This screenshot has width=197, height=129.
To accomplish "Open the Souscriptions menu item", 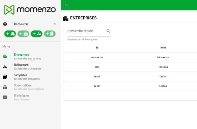I will pos(30,87).
